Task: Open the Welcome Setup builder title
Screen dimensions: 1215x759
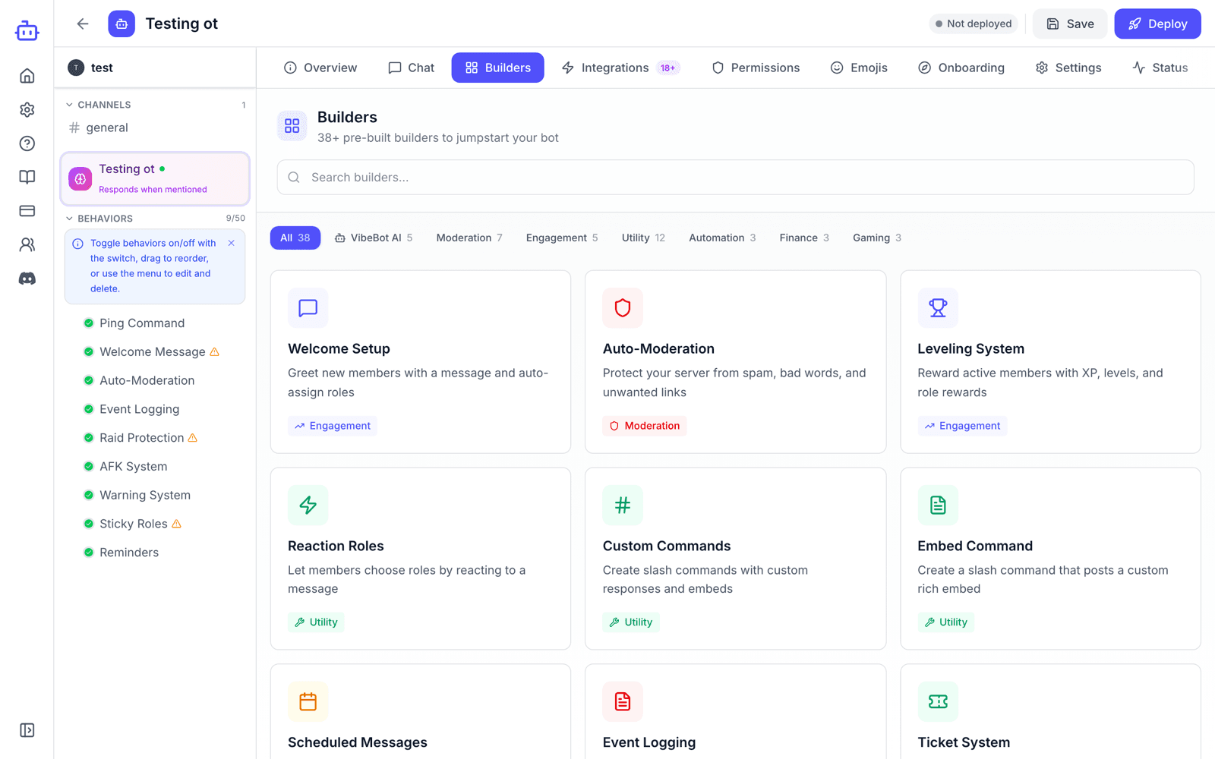Action: [x=339, y=348]
